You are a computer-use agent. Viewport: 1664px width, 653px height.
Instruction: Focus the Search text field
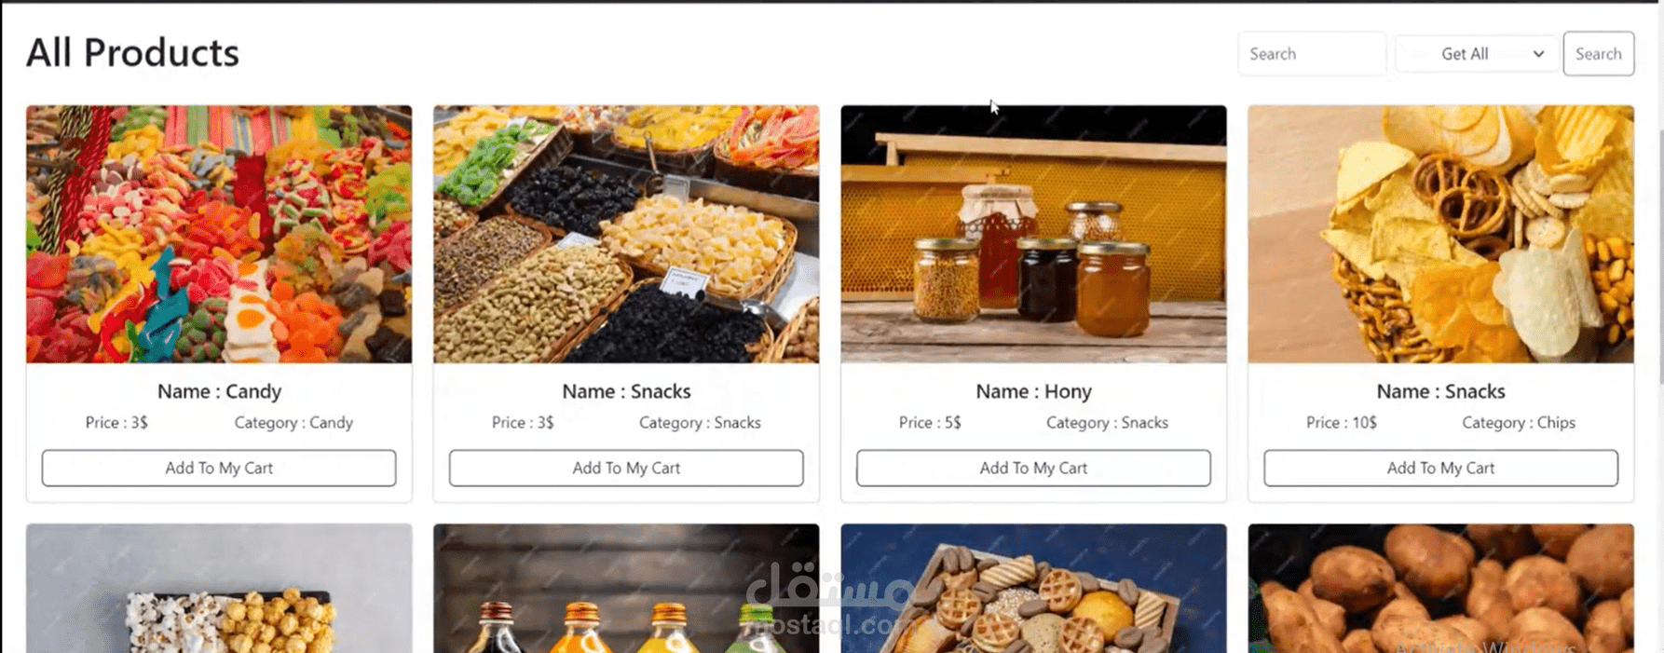click(1312, 54)
